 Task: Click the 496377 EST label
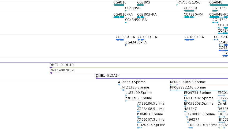tap(193, 120)
